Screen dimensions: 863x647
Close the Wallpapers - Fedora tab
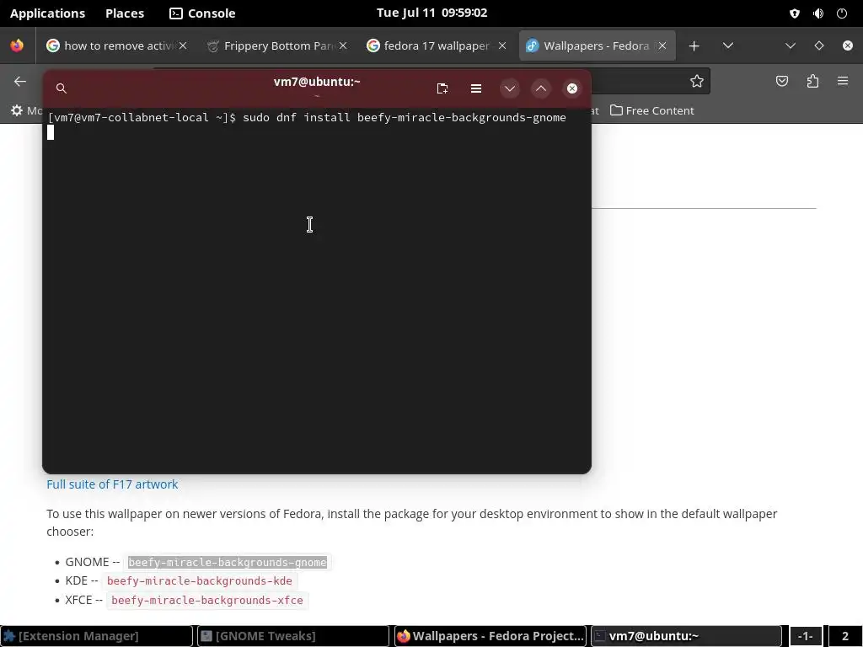[662, 45]
